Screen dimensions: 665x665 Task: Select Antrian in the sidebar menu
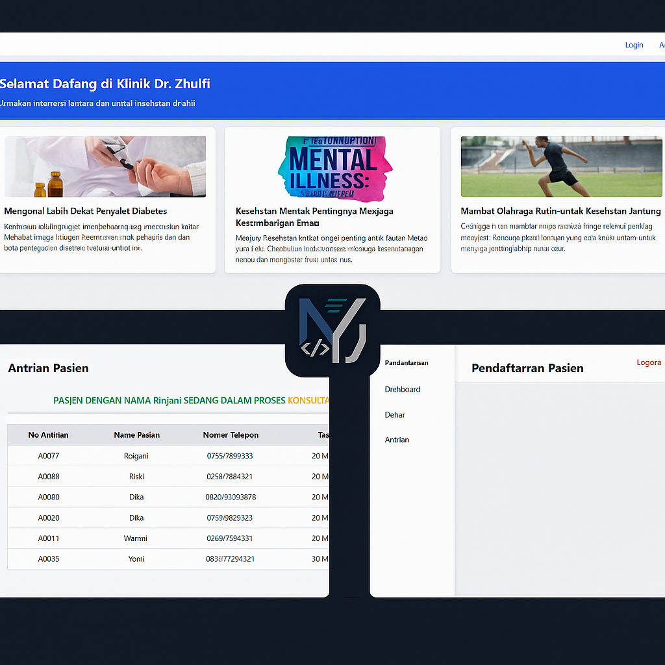coord(397,440)
